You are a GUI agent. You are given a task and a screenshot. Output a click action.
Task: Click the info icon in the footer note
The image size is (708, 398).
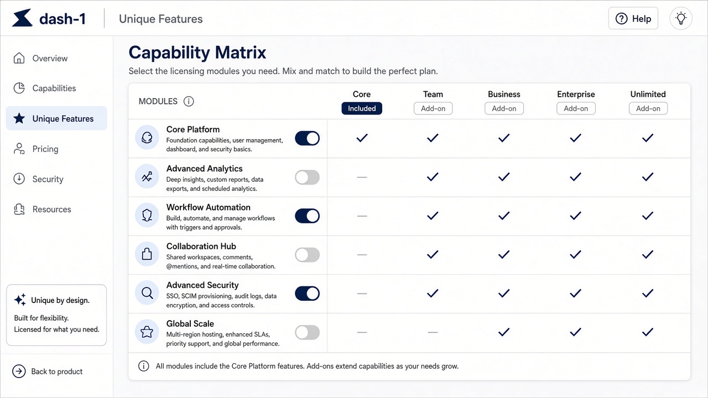[144, 366]
